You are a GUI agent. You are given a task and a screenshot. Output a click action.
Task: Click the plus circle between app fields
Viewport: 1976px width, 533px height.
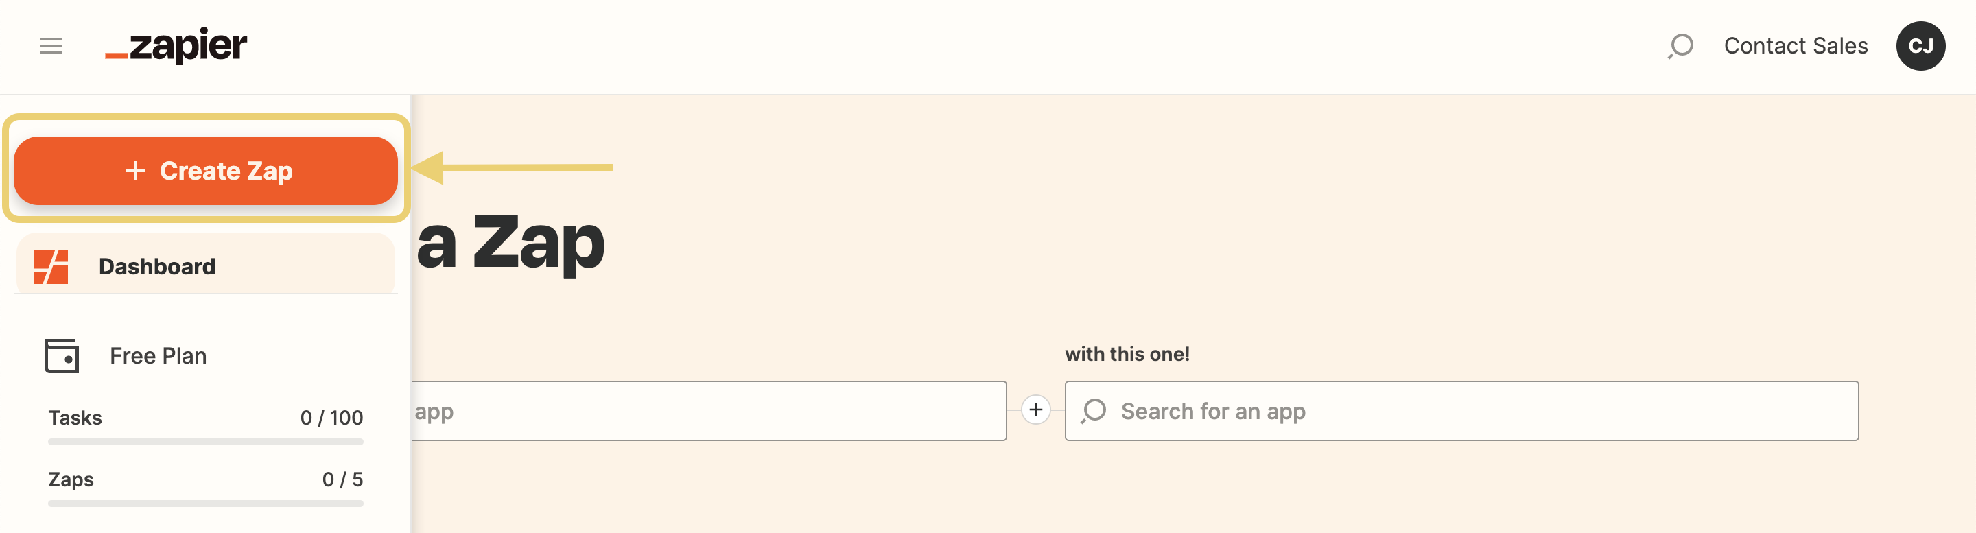click(1035, 410)
